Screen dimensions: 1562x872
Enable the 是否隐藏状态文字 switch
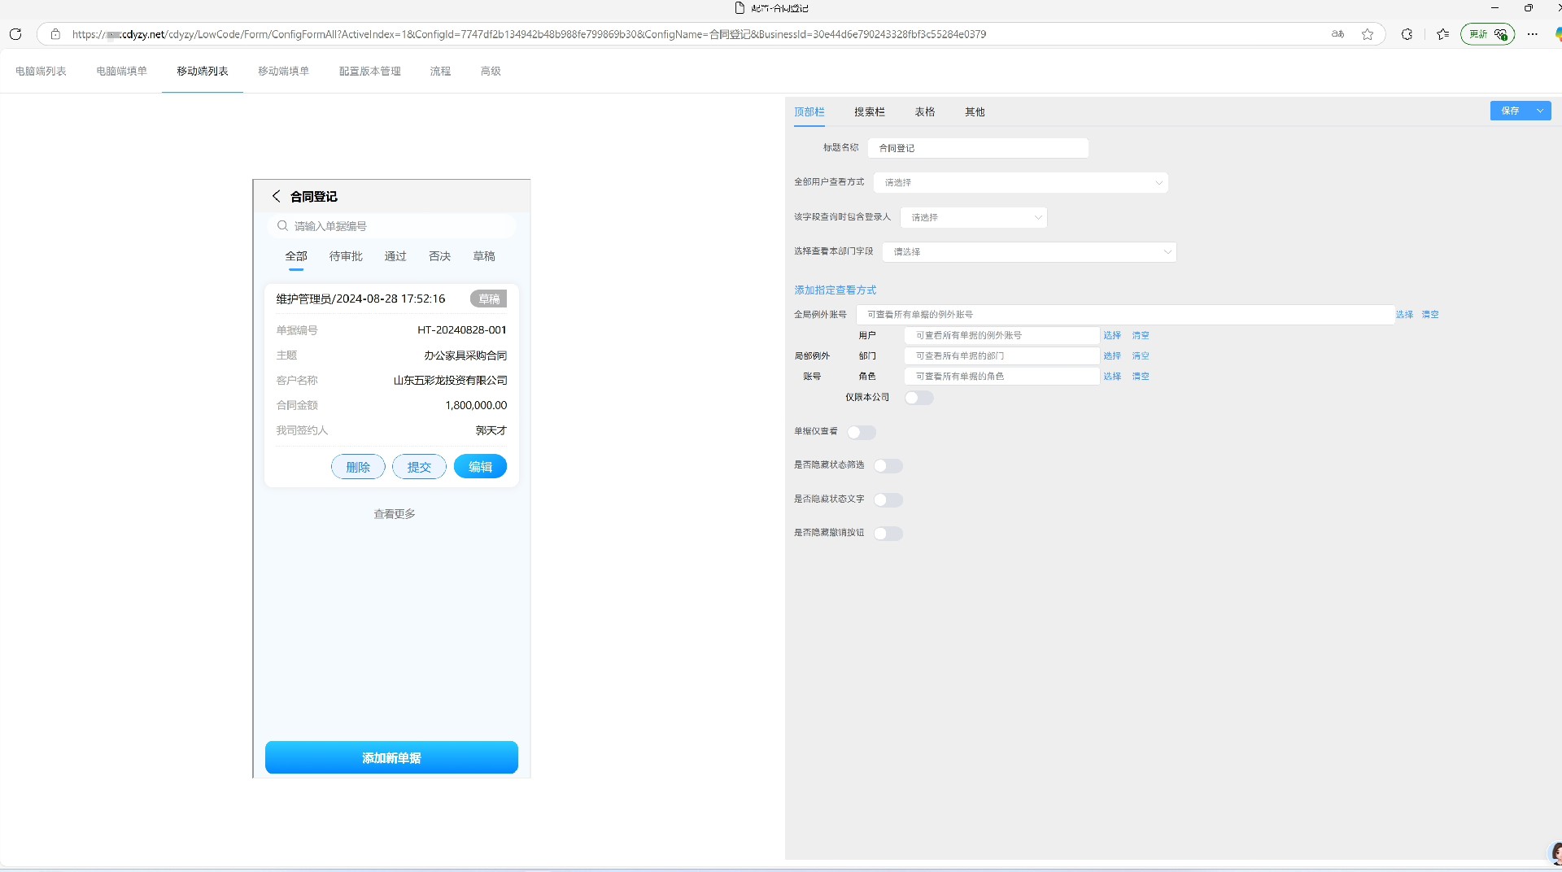tap(888, 499)
